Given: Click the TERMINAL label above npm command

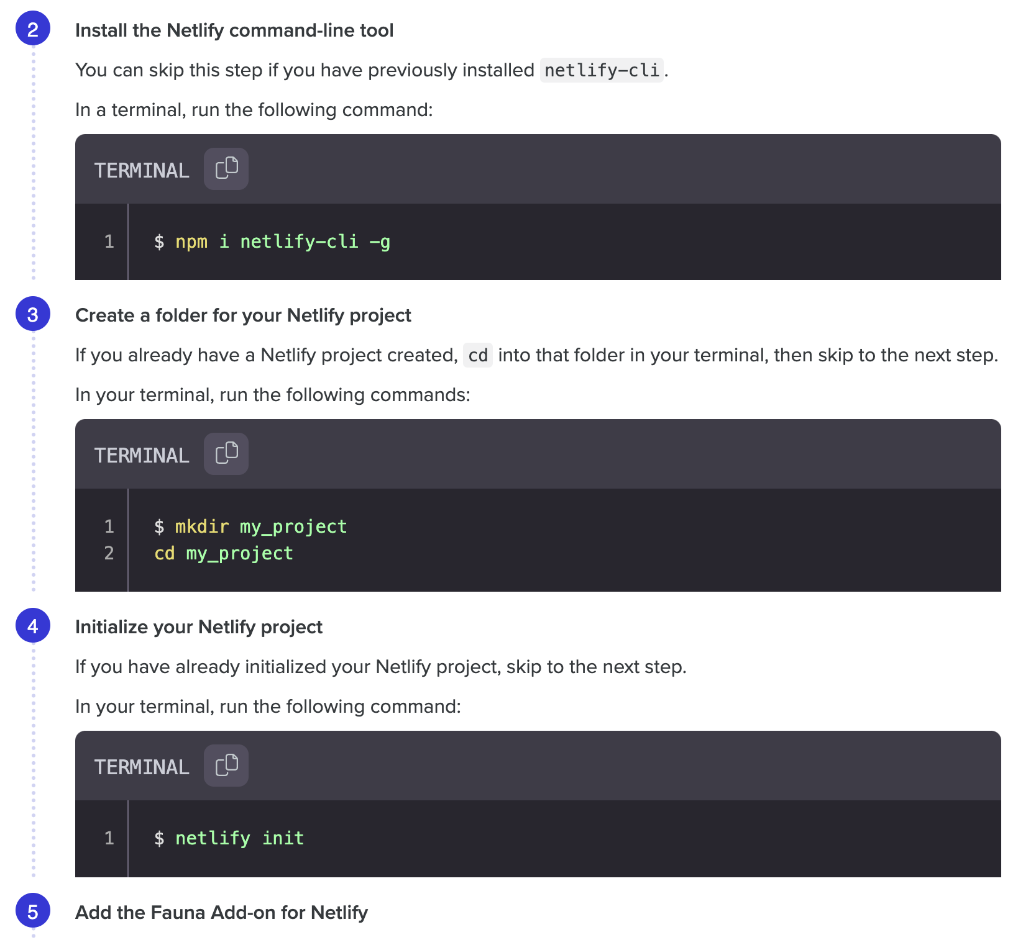Looking at the screenshot, I should pyautogui.click(x=142, y=170).
